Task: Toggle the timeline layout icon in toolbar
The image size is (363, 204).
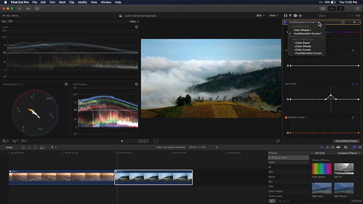Action: (x=332, y=9)
